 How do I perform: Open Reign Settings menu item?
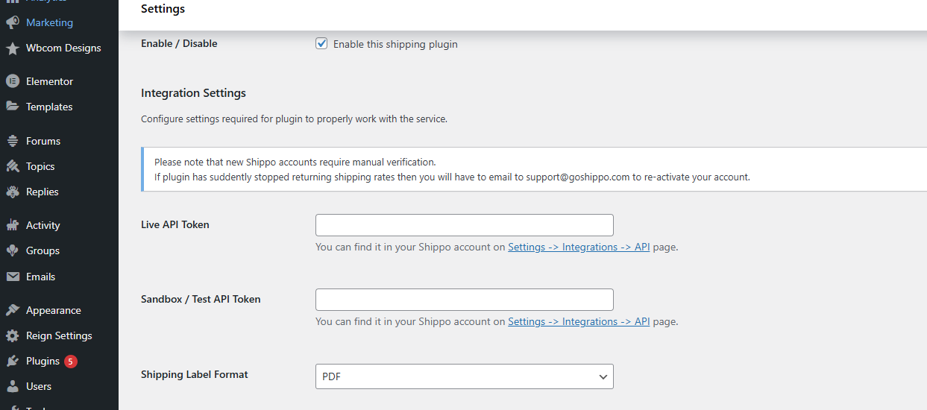(59, 335)
